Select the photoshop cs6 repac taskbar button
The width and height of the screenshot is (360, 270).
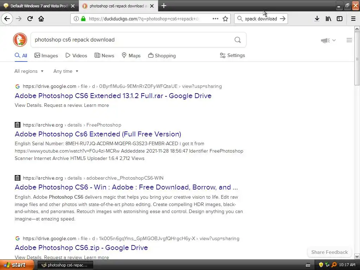pos(65,265)
